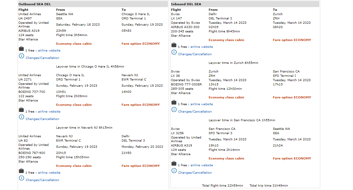Open the info icon for Seattle–Chicago flight

21,56
